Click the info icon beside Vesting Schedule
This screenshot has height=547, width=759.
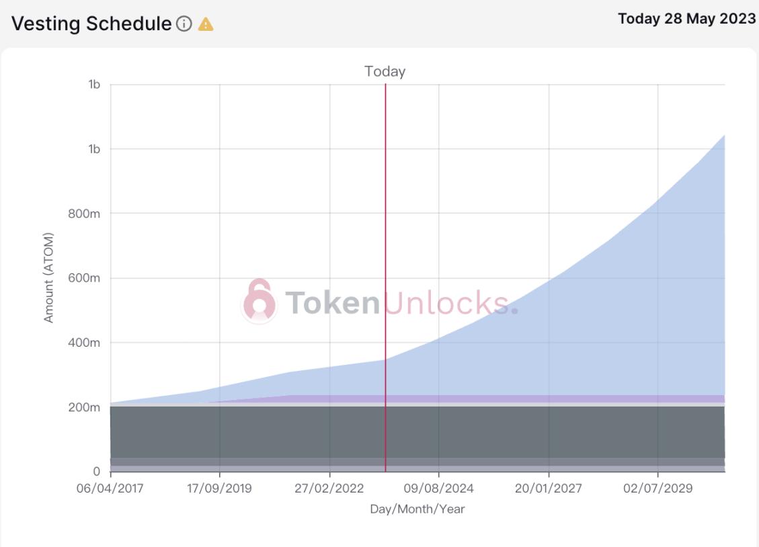pyautogui.click(x=184, y=24)
